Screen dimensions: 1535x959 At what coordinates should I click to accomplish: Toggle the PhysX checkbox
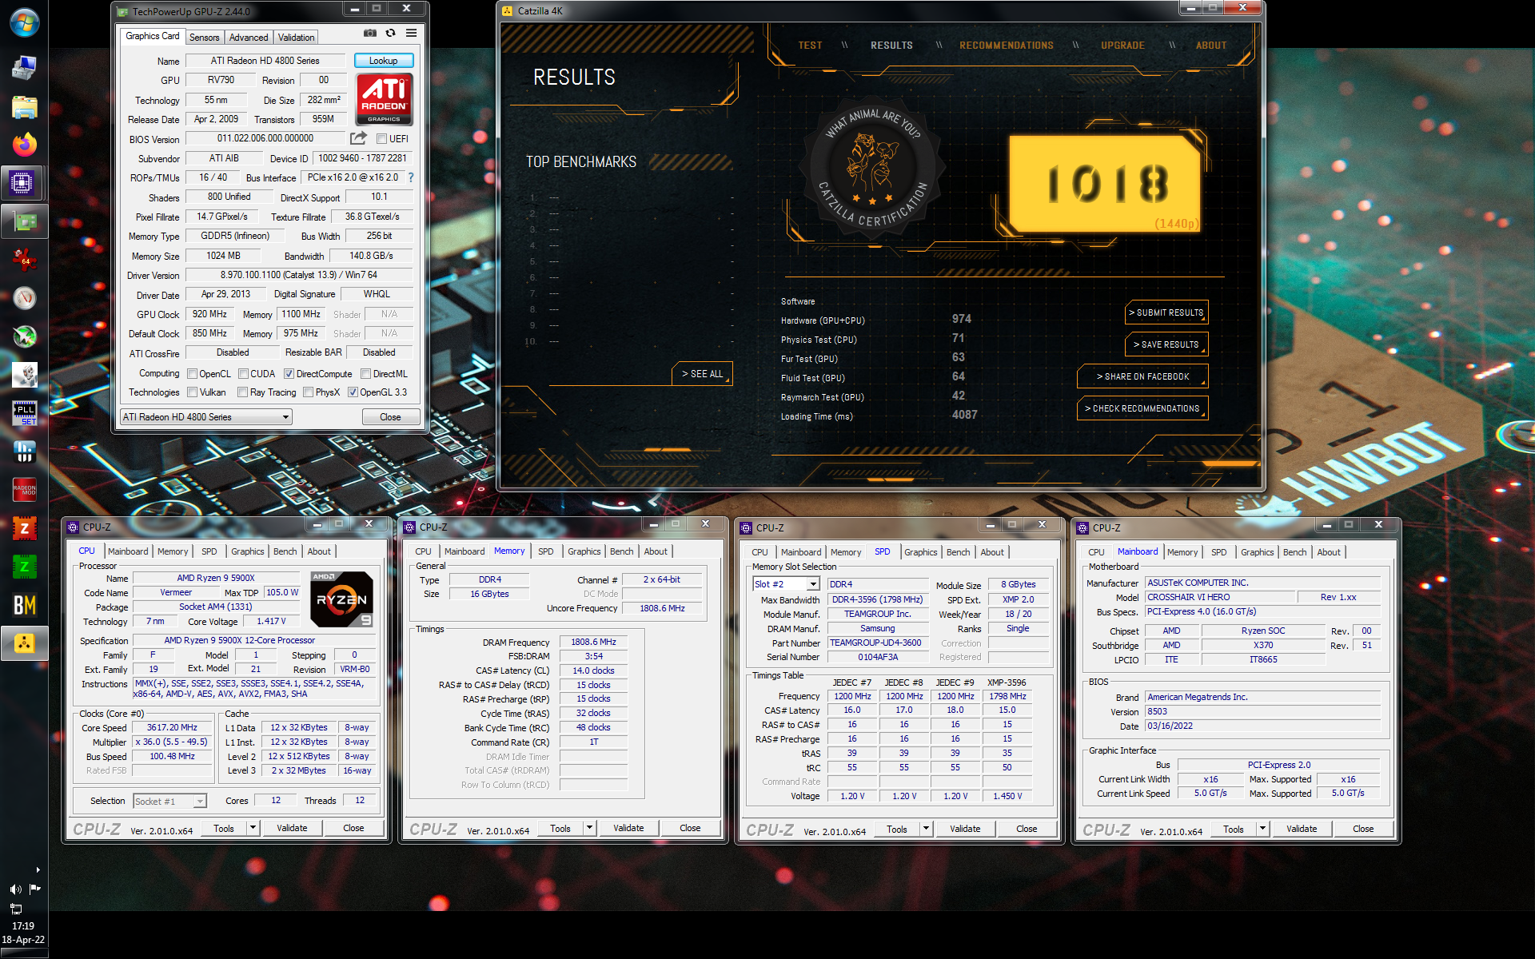(x=308, y=392)
